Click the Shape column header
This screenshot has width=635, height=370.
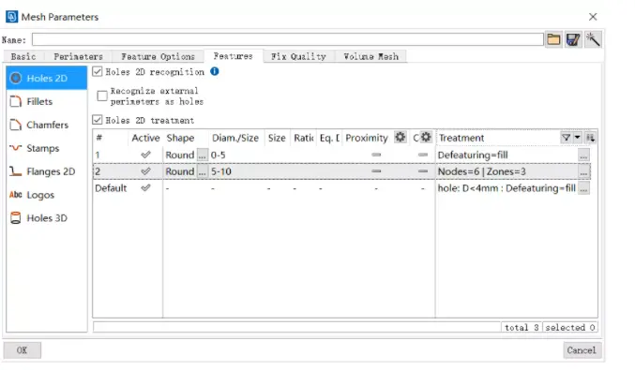[180, 138]
